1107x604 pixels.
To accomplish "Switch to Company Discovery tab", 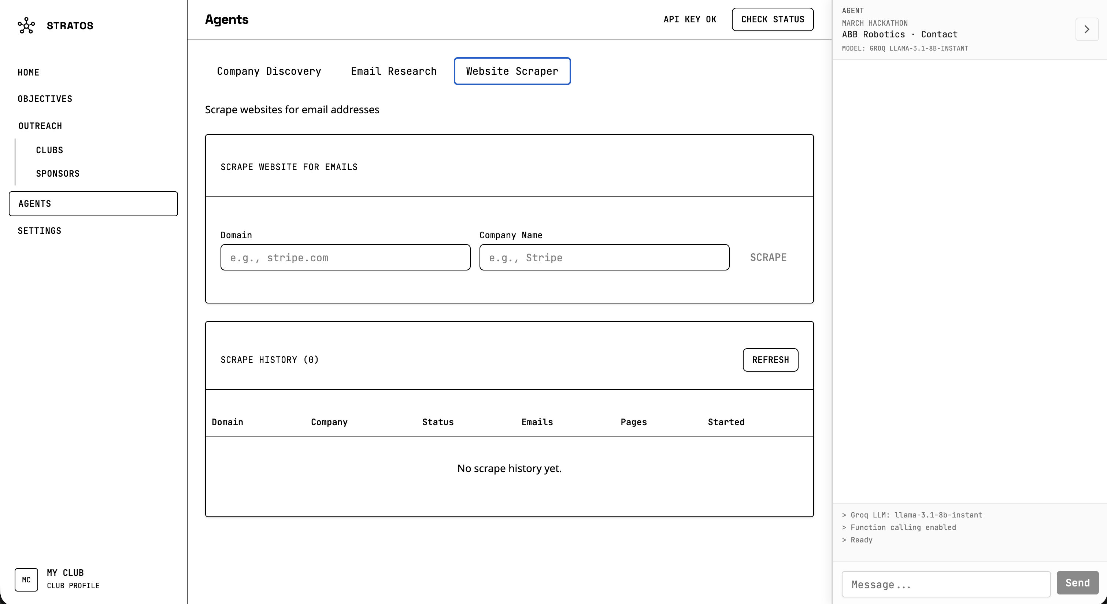I will [269, 71].
